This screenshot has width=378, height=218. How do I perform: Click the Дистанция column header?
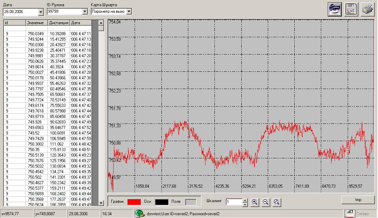click(x=59, y=23)
